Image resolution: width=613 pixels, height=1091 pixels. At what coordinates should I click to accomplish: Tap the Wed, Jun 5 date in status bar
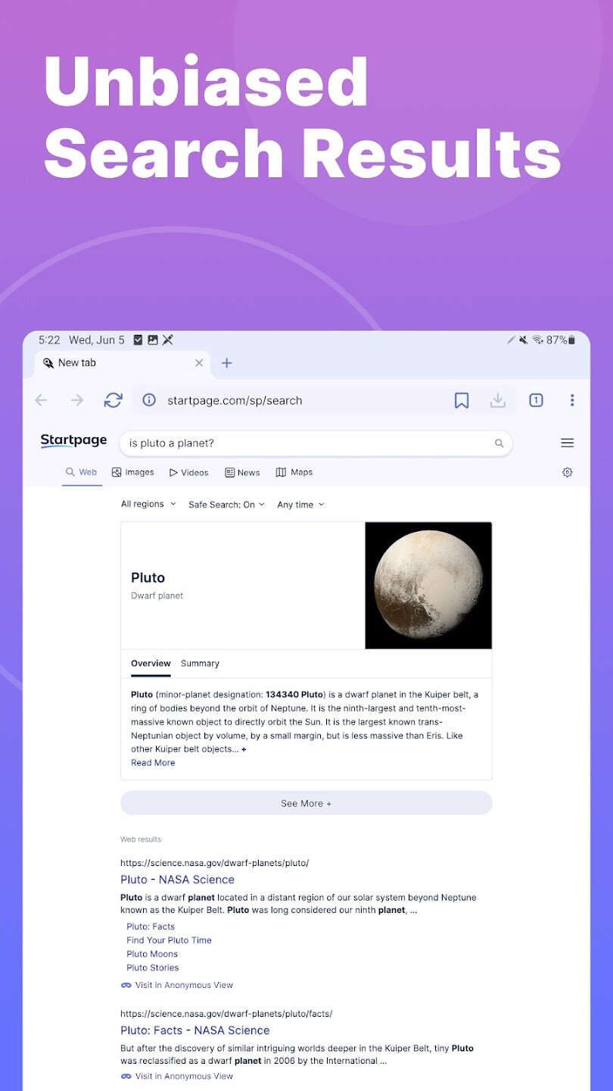click(x=97, y=340)
